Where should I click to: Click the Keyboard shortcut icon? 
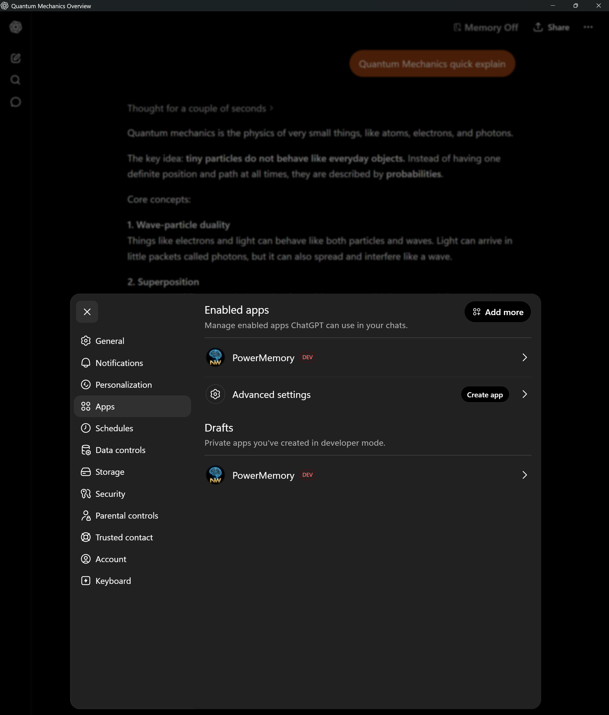pyautogui.click(x=86, y=581)
